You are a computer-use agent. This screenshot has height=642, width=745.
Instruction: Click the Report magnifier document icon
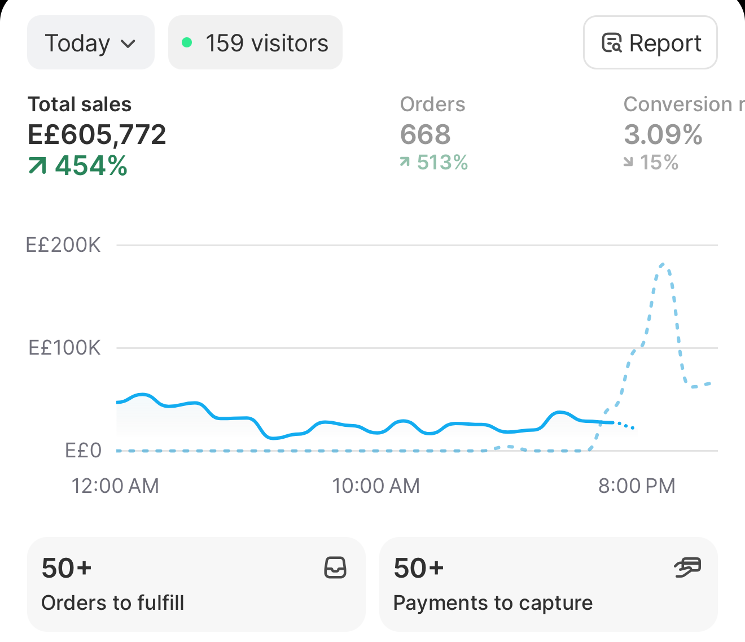612,43
